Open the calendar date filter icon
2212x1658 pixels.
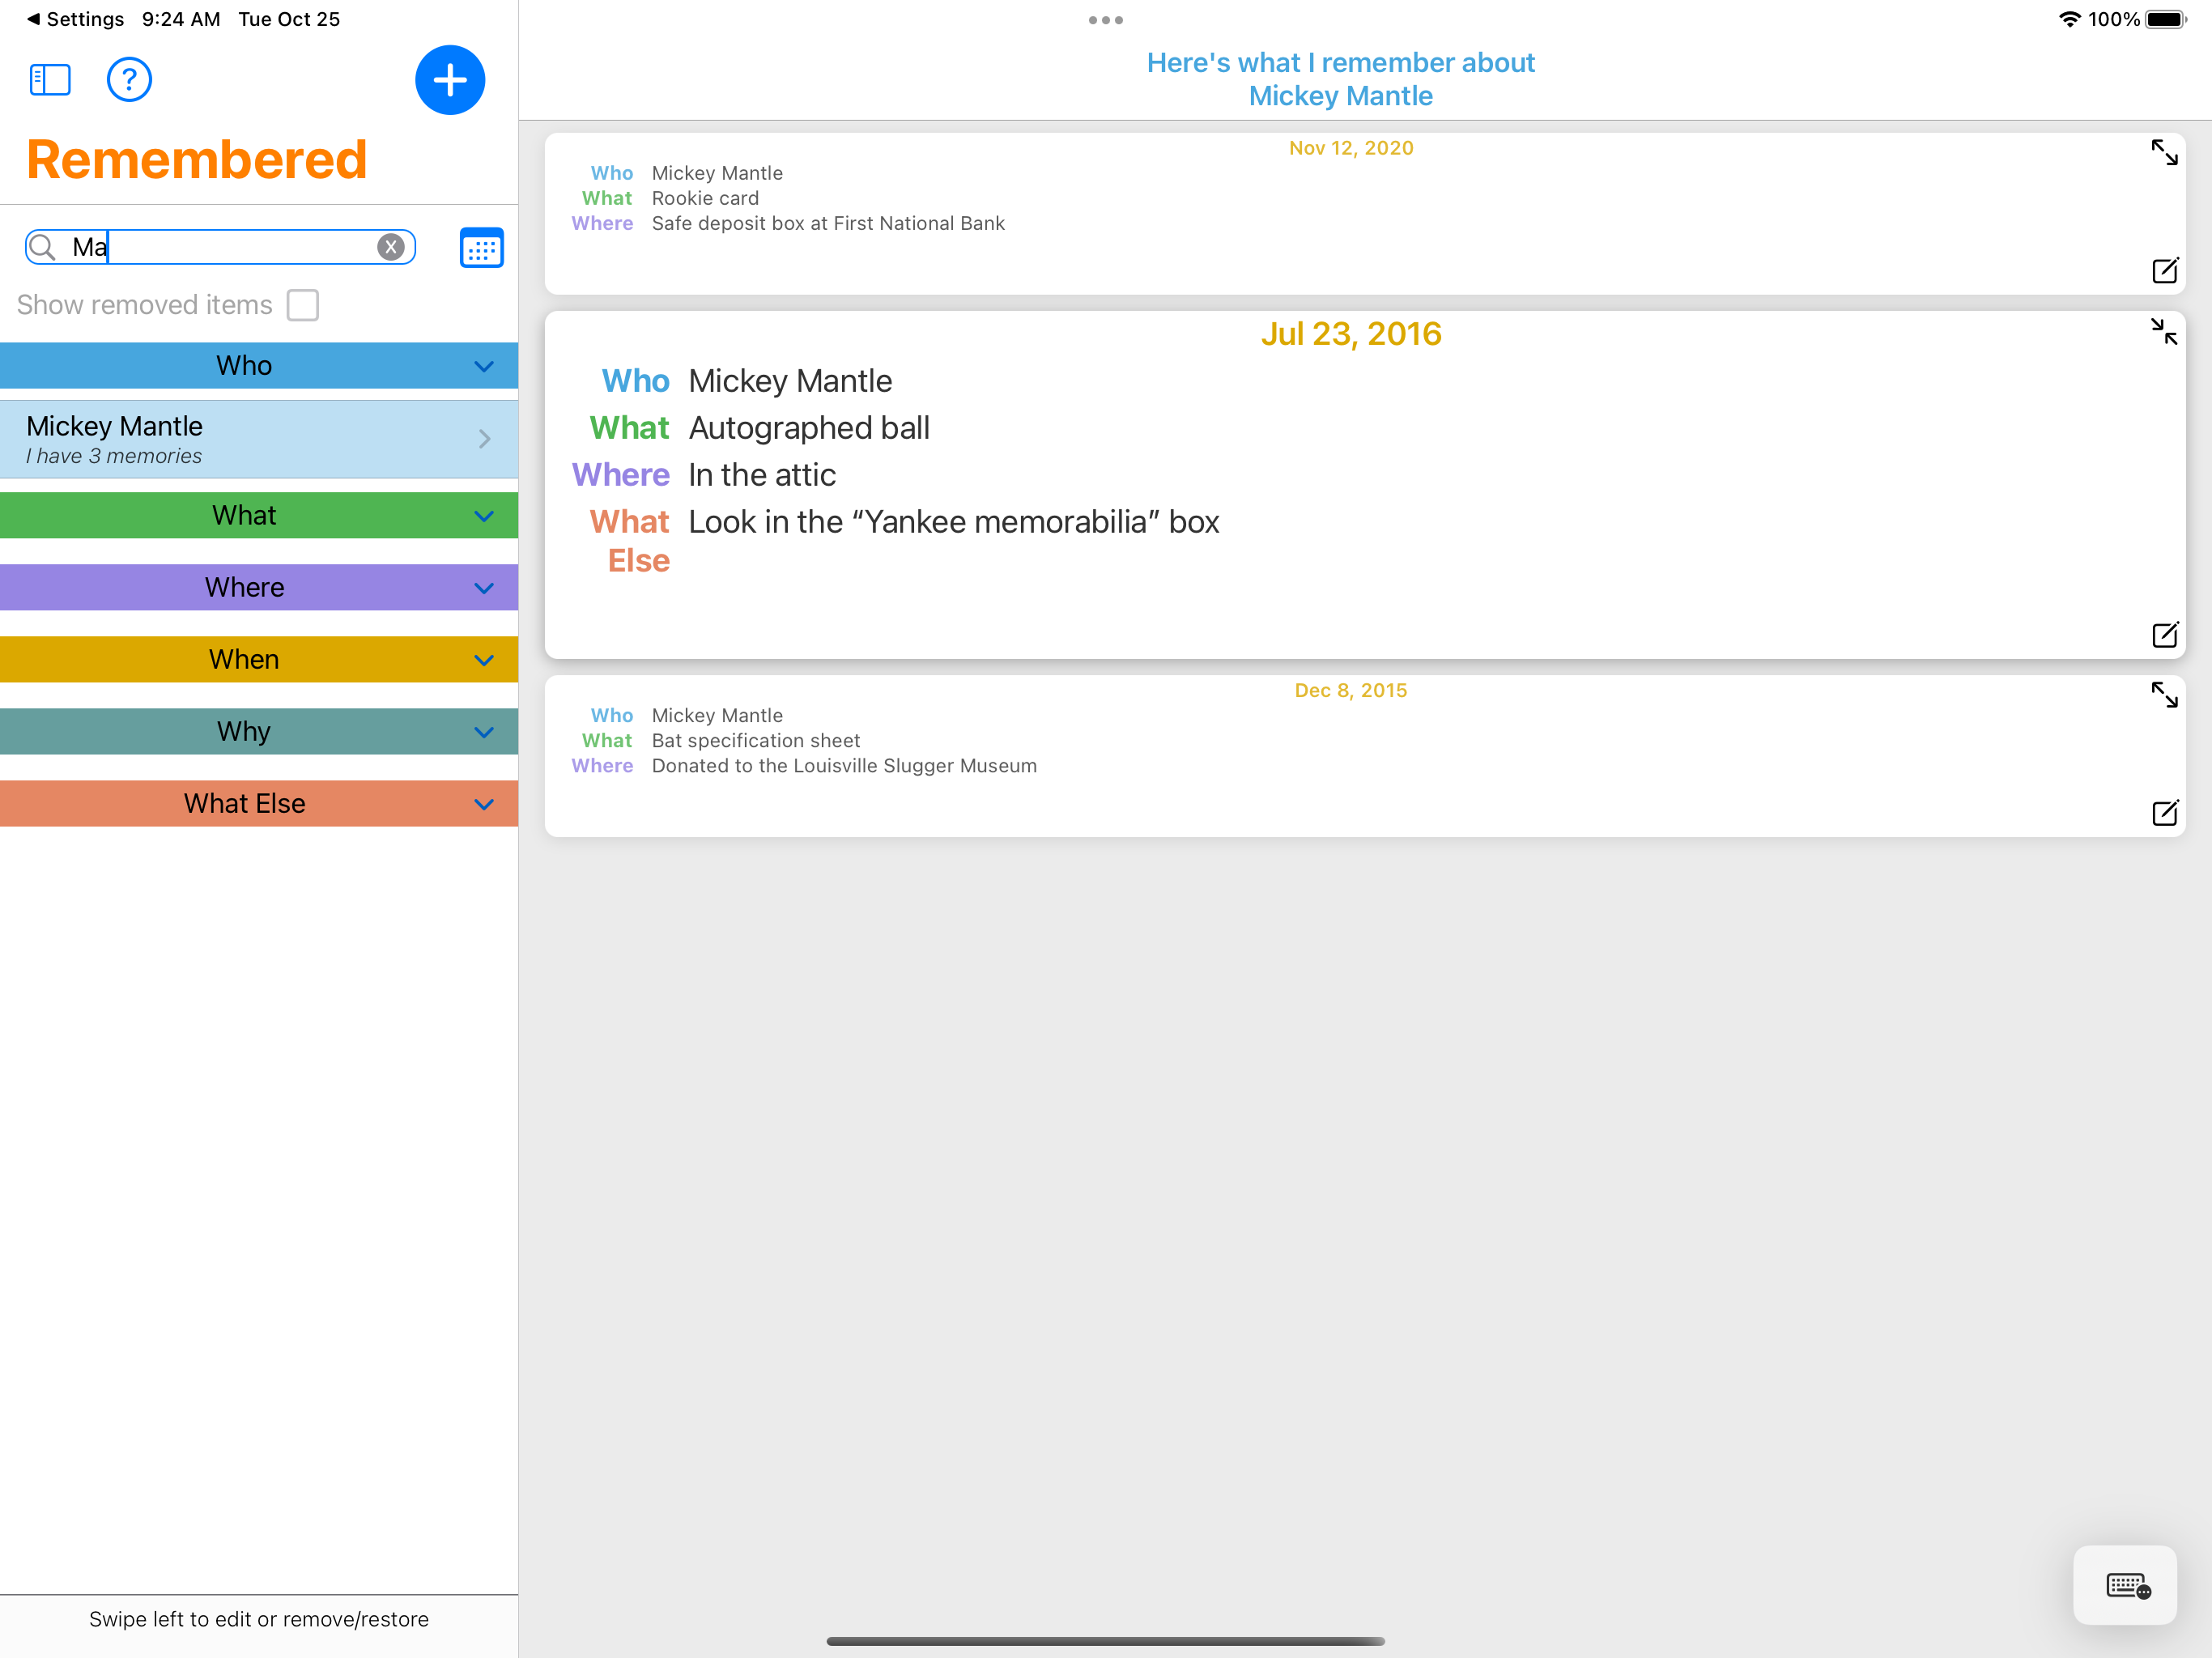point(481,248)
